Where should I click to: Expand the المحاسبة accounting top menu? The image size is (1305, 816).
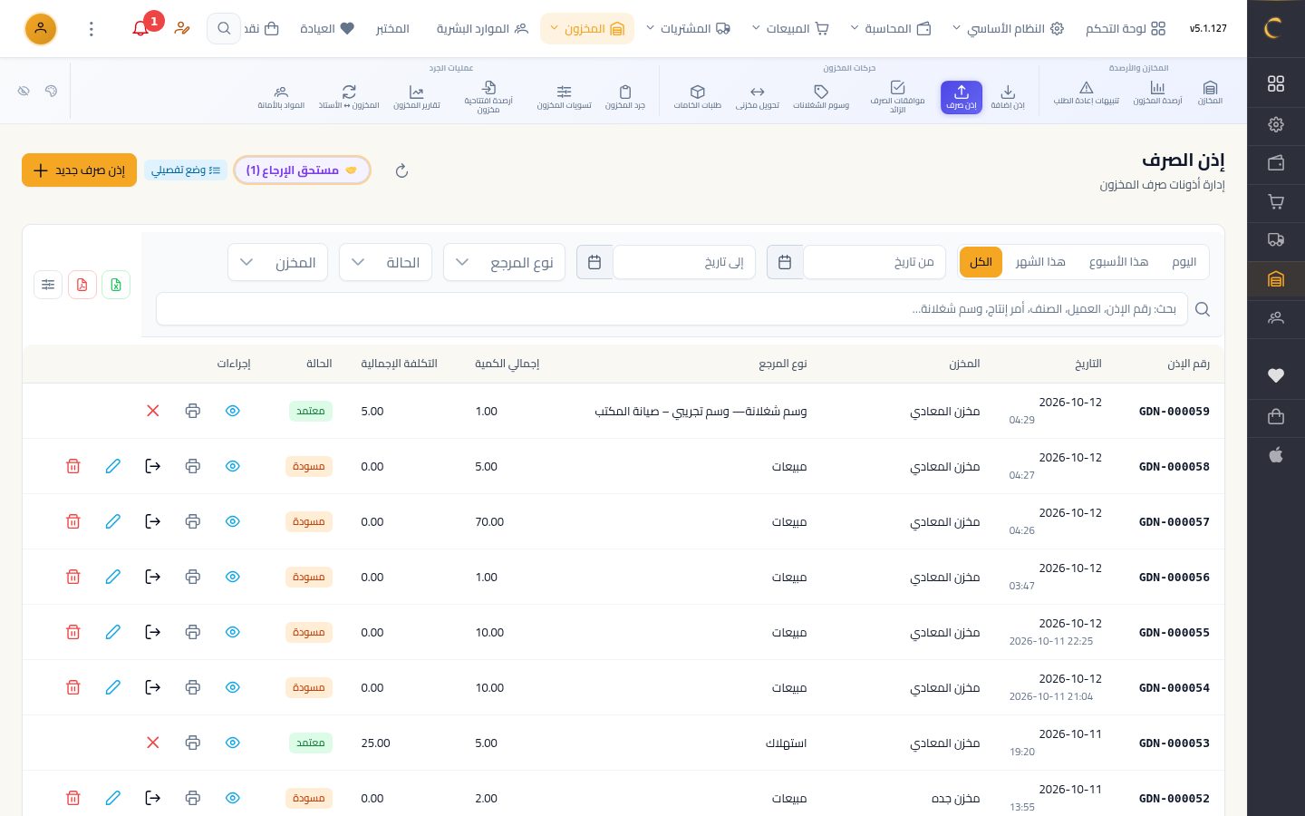[x=891, y=29]
